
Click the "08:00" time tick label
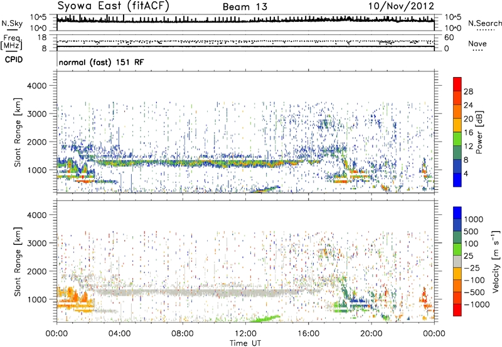(182, 334)
